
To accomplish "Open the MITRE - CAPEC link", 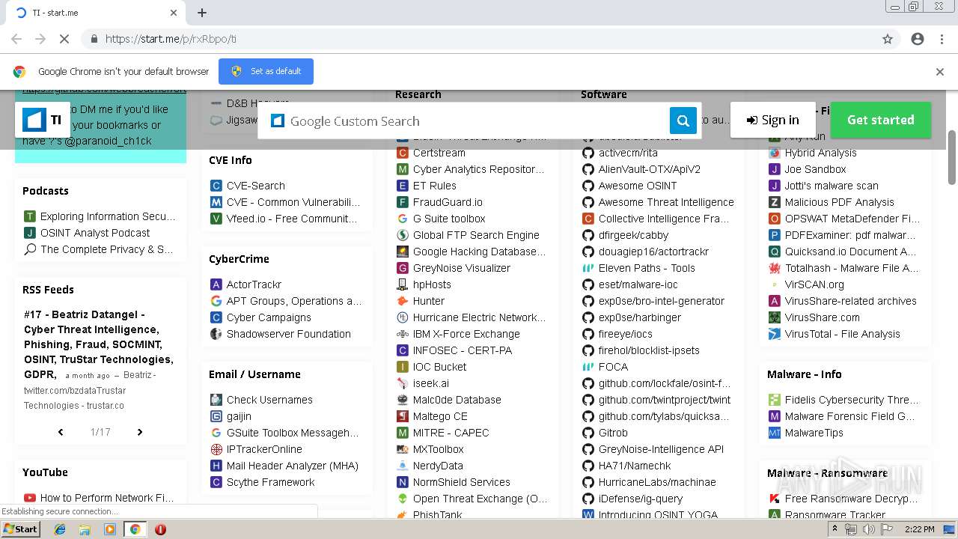I will [451, 433].
